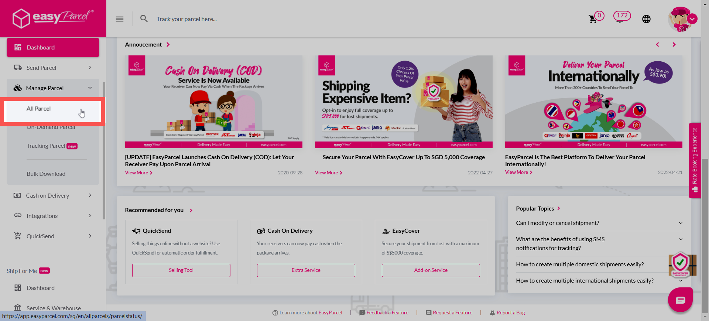
Task: Show next announcement with right arrow
Action: (674, 44)
